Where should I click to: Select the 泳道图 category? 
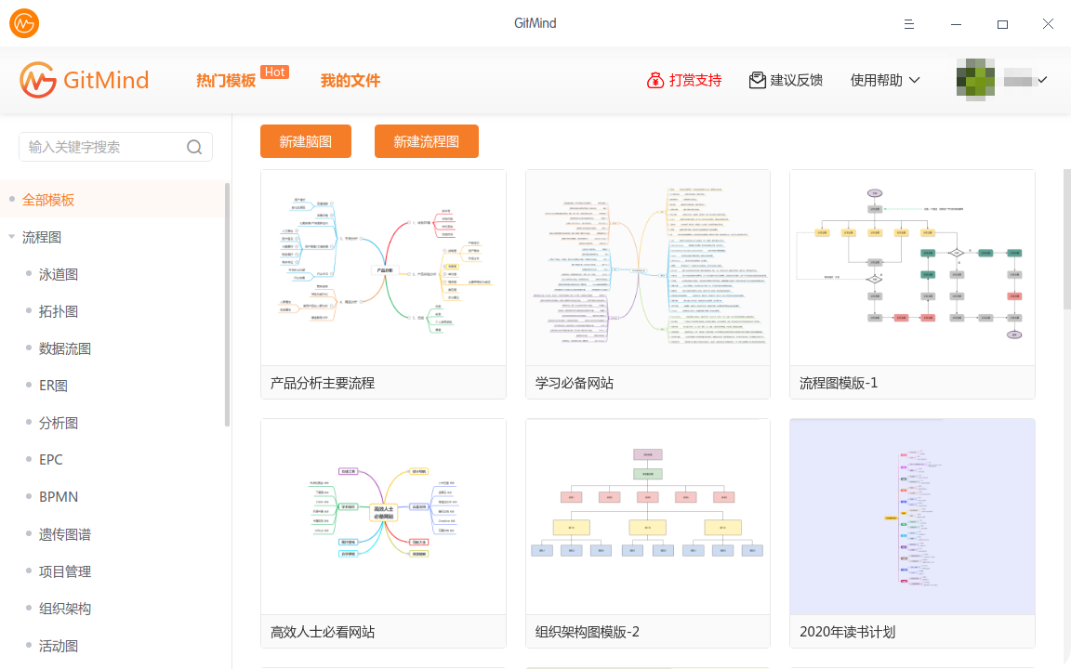59,274
